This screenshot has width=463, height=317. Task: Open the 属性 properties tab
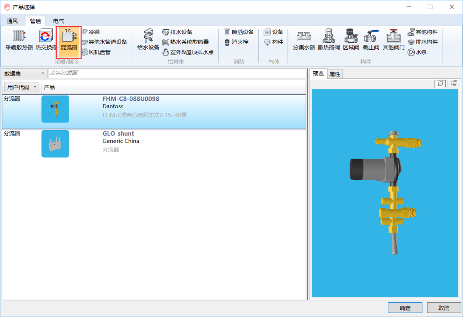click(x=335, y=74)
